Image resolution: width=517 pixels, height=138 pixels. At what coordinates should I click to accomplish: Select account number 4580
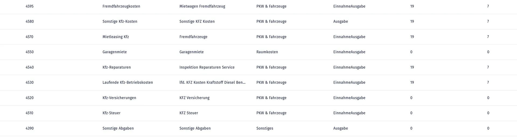click(30, 22)
